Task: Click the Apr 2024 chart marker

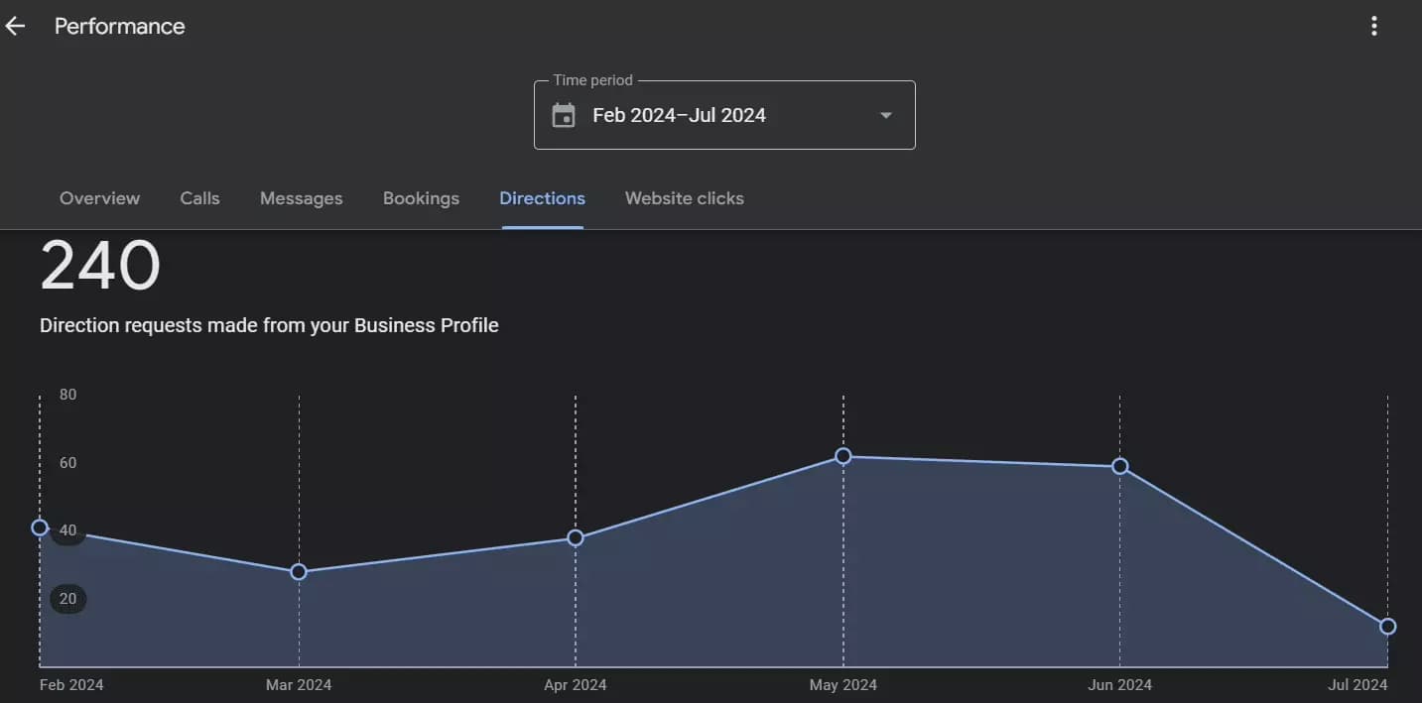Action: 576,538
